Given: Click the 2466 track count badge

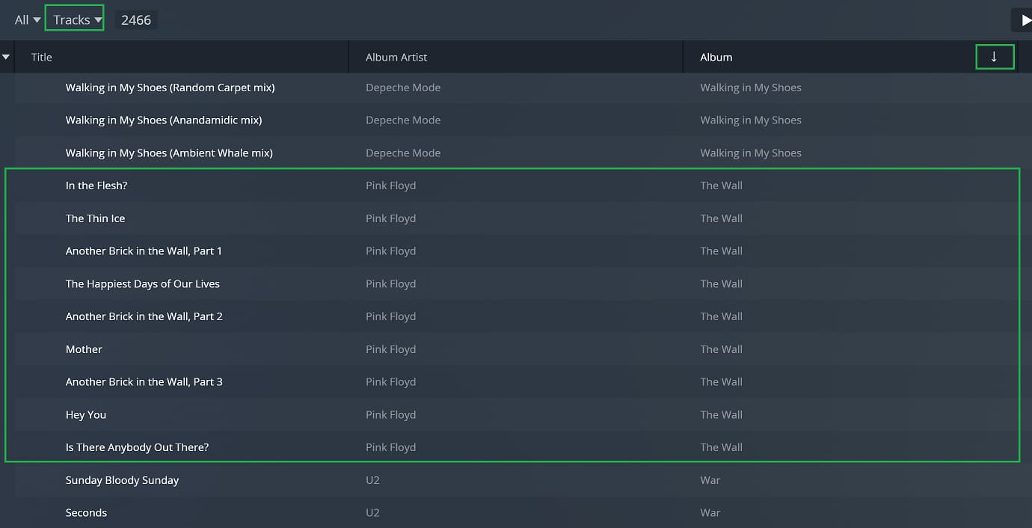Looking at the screenshot, I should click(x=136, y=20).
